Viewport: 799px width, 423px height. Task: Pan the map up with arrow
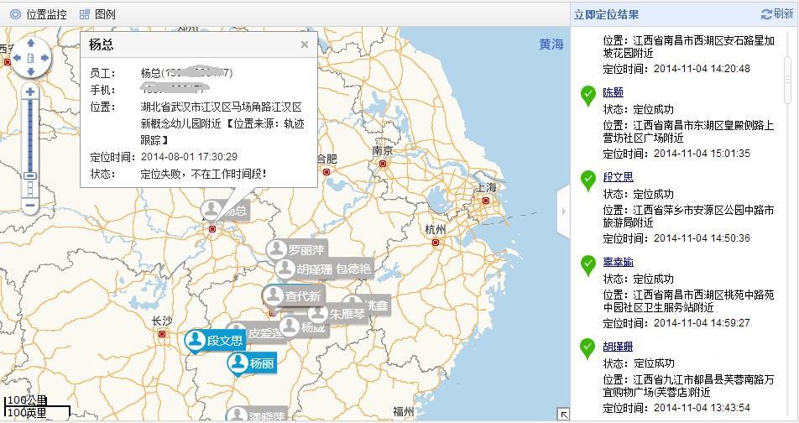[x=31, y=42]
